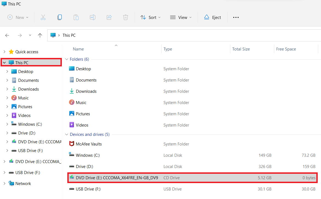Image resolution: width=321 pixels, height=199 pixels.
Task: Click the Delete trash icon
Action: 126,17
